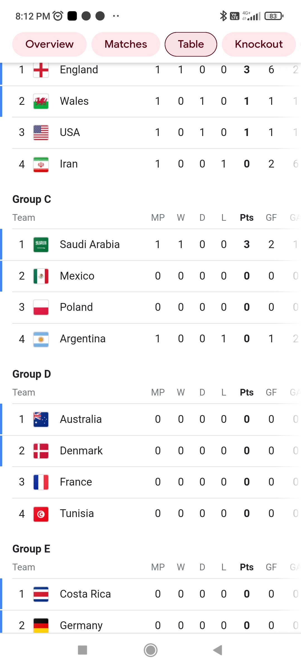Tap the Android back navigation icon
301x669 pixels.
click(x=218, y=650)
